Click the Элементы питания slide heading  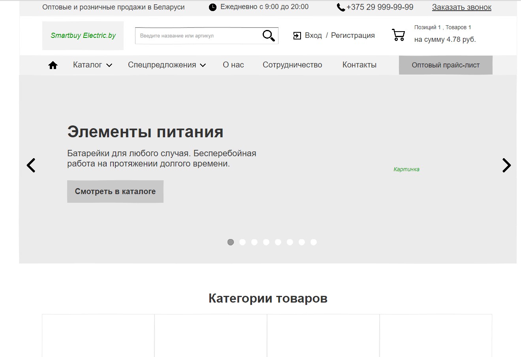point(145,132)
